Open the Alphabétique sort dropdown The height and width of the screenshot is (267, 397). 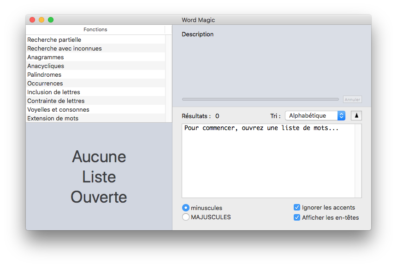pos(315,116)
